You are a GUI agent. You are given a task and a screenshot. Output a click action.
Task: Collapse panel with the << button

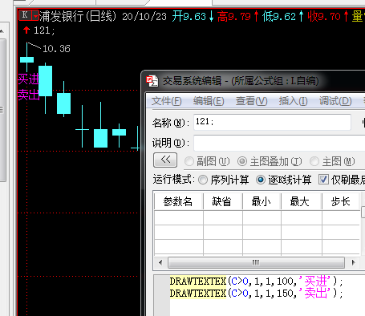[165, 160]
